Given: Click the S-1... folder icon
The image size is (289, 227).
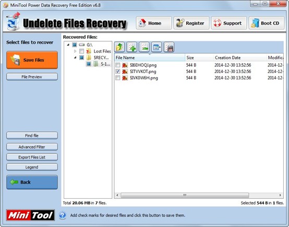Looking at the screenshot, I should tap(95, 64).
